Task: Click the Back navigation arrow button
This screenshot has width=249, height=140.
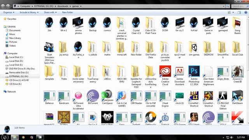Action: point(3,6)
